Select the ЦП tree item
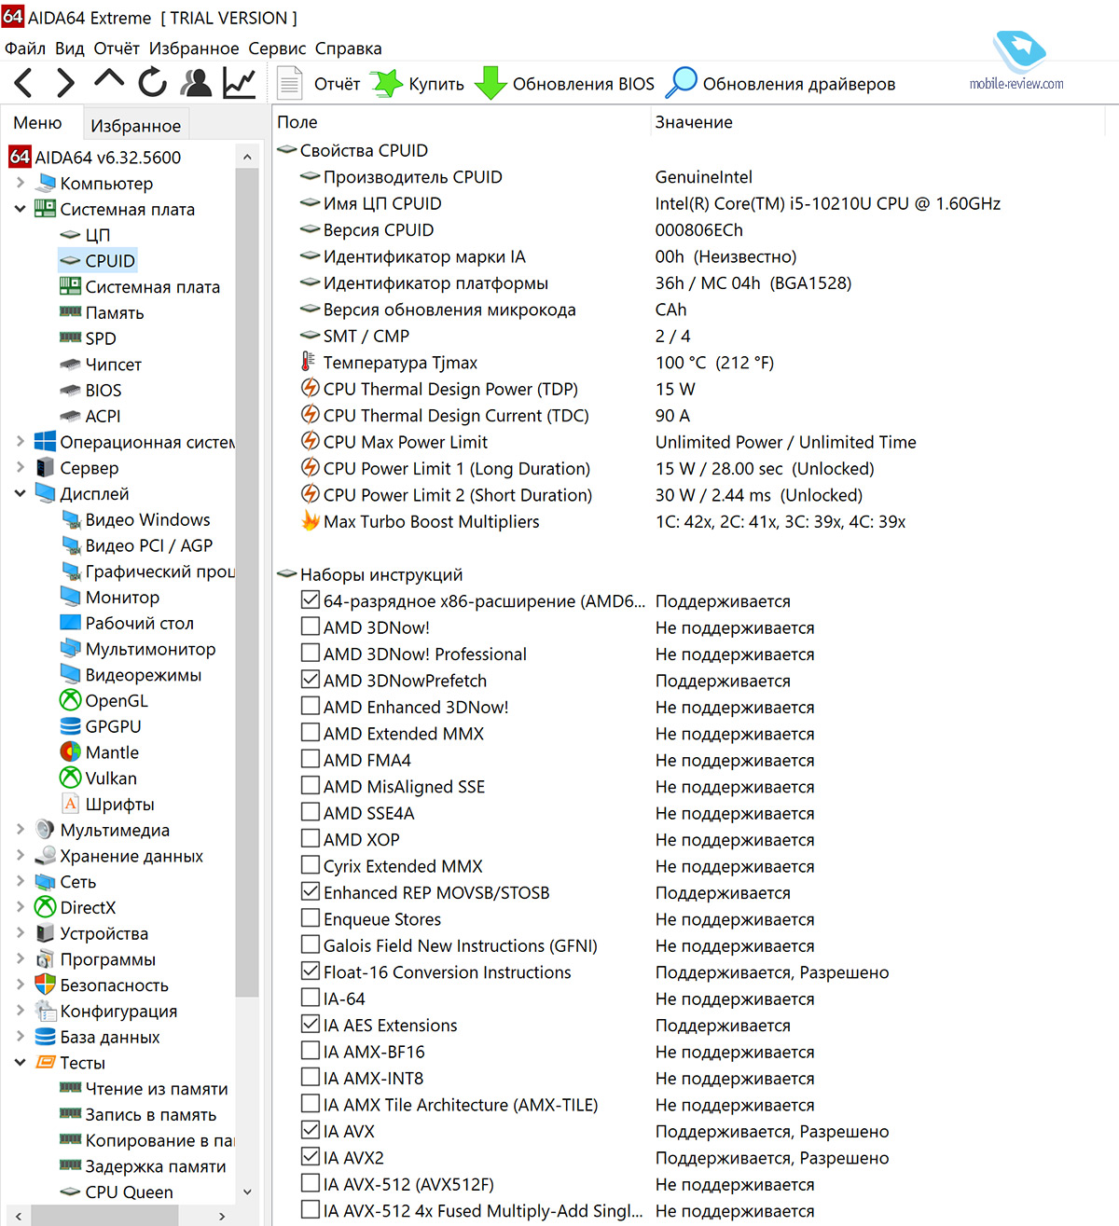The height and width of the screenshot is (1226, 1119). pyautogui.click(x=97, y=235)
